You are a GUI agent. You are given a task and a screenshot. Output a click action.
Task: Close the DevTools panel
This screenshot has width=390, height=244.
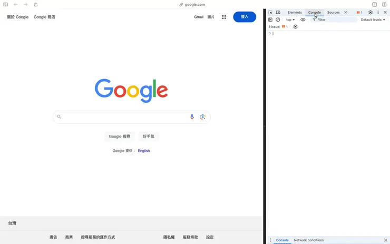385,13
